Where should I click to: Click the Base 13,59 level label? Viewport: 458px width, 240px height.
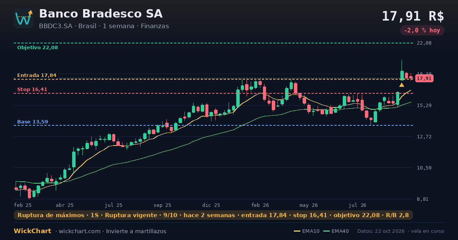(x=32, y=122)
